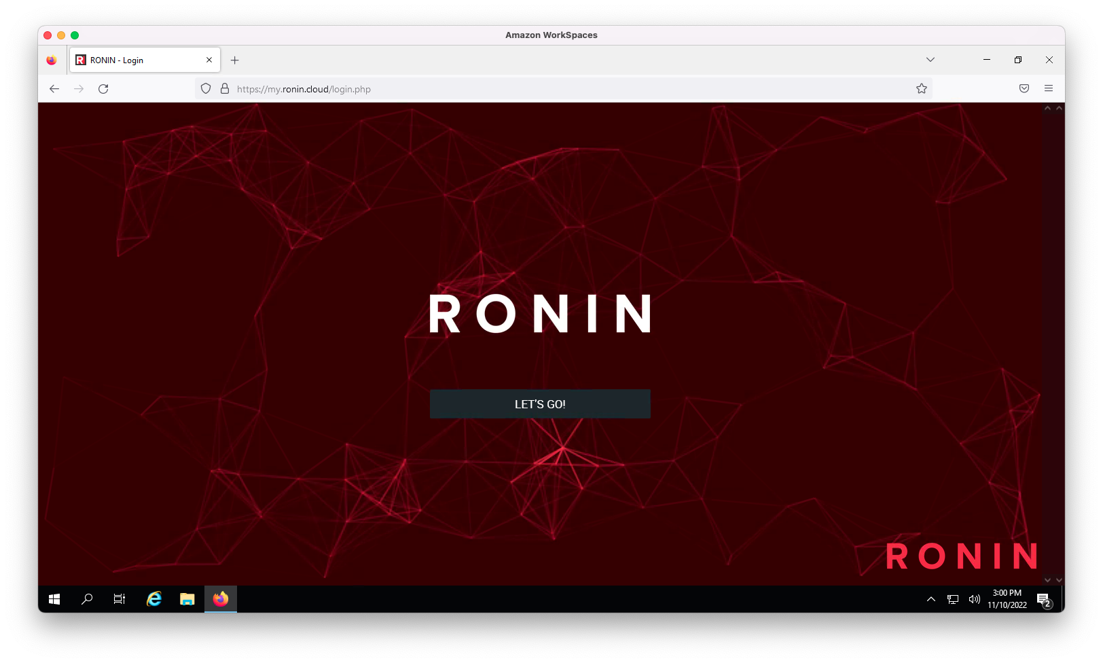The height and width of the screenshot is (663, 1103).
Task: Open a new browser tab
Action: (234, 60)
